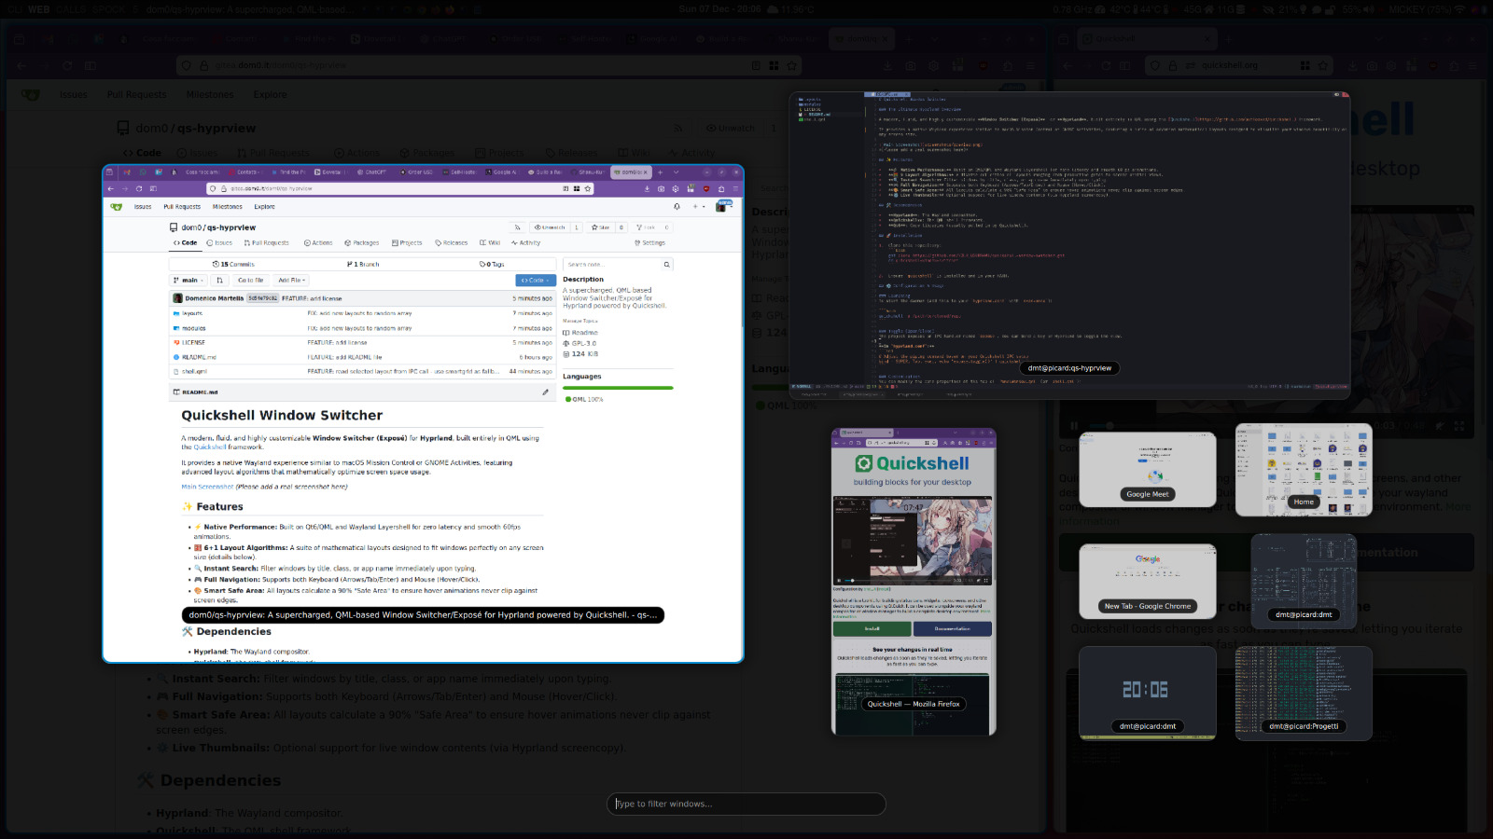Open the 15 Commits link
Screen dimensions: 1493x839
[233, 265]
